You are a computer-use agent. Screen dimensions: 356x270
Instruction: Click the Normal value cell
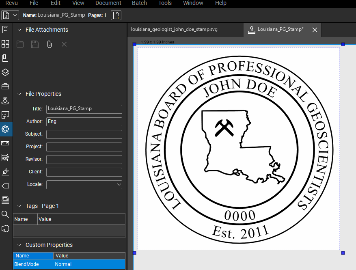(x=63, y=264)
